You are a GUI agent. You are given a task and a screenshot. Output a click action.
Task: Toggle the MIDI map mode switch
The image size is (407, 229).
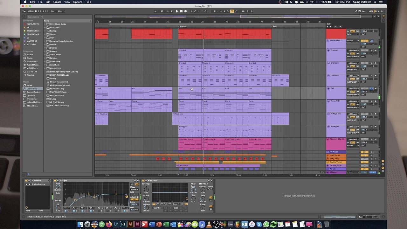[x=370, y=11]
